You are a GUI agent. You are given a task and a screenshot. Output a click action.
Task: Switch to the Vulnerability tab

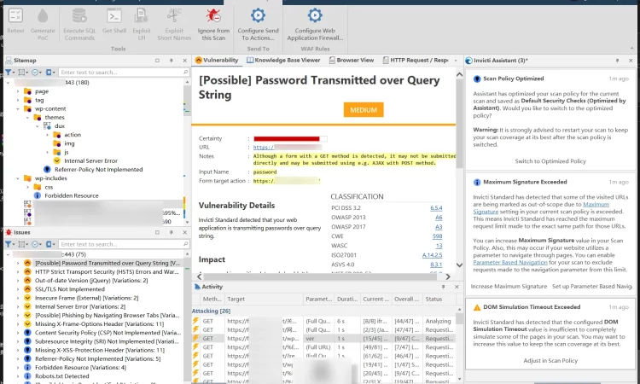click(217, 60)
